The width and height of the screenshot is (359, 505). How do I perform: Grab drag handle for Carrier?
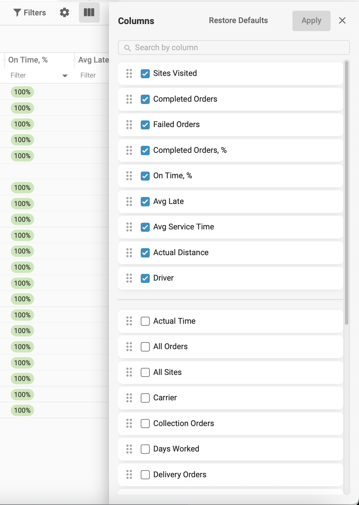(x=129, y=398)
